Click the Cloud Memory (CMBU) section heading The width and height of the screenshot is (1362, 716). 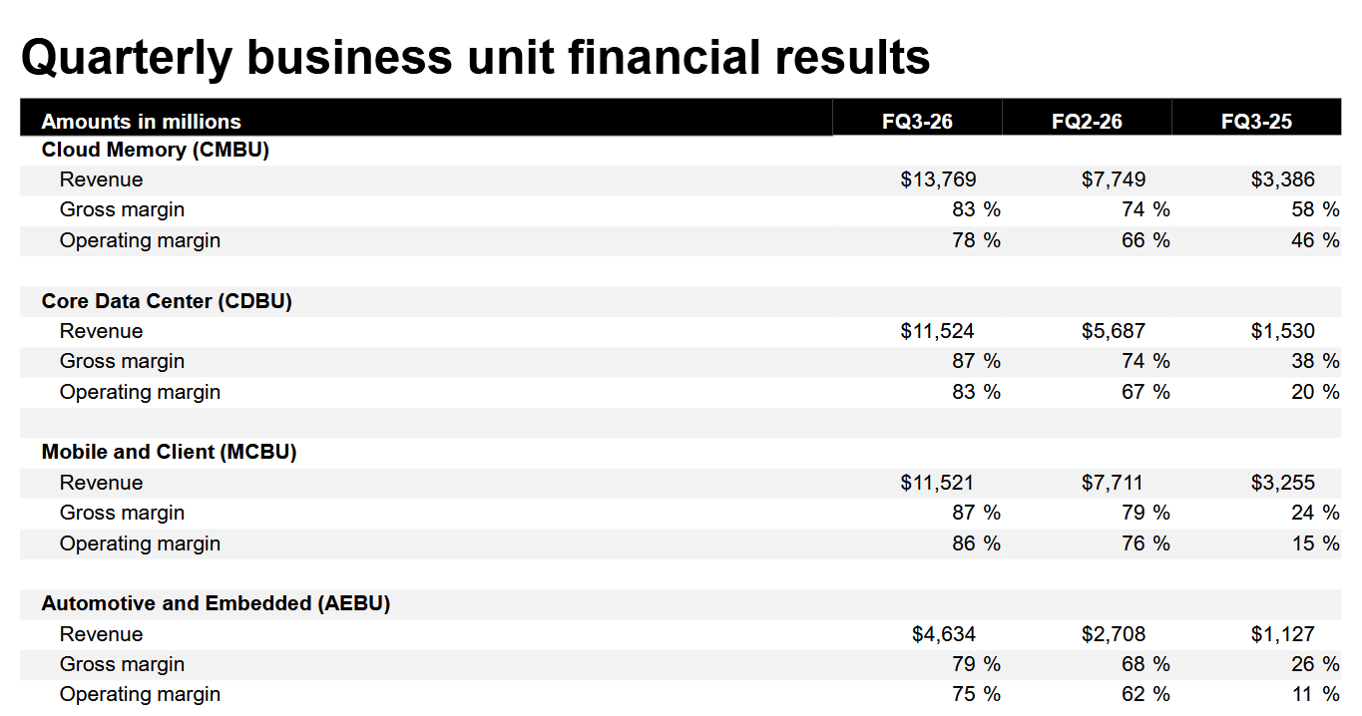156,151
